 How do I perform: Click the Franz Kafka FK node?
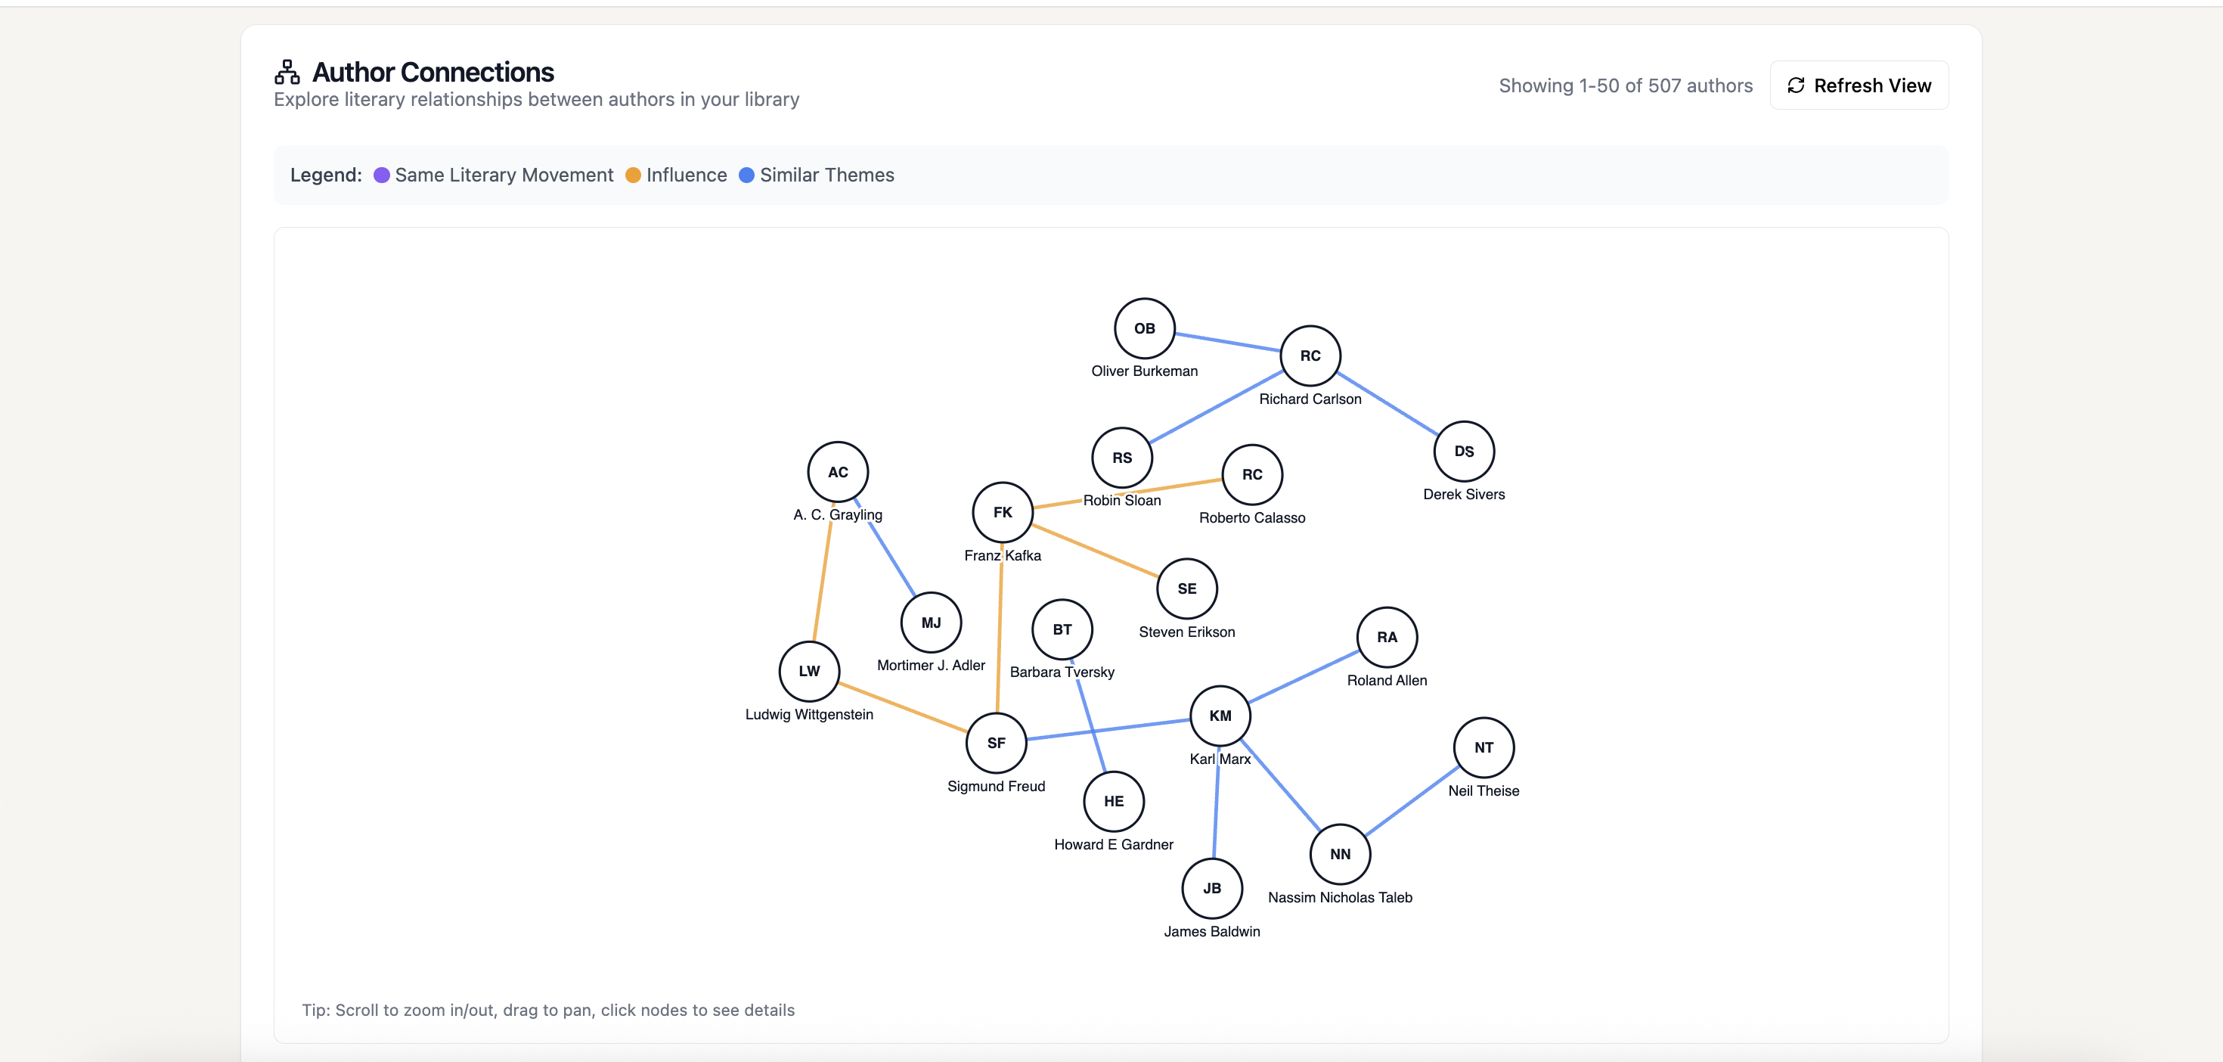1003,512
